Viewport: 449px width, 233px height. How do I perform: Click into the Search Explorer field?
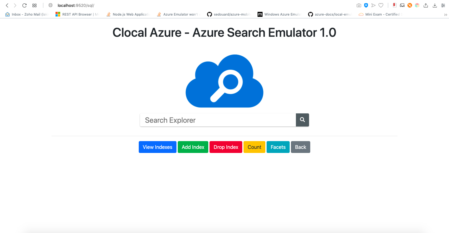coord(218,120)
